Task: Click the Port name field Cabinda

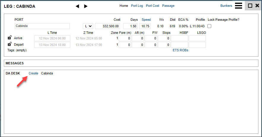Action: pyautogui.click(x=42, y=26)
